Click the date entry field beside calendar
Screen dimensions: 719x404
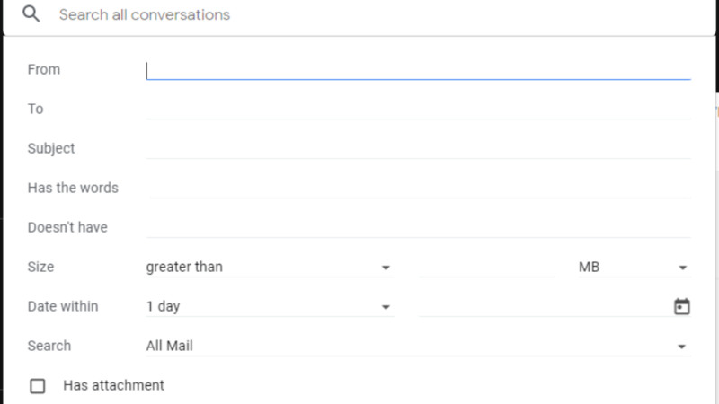(x=545, y=306)
